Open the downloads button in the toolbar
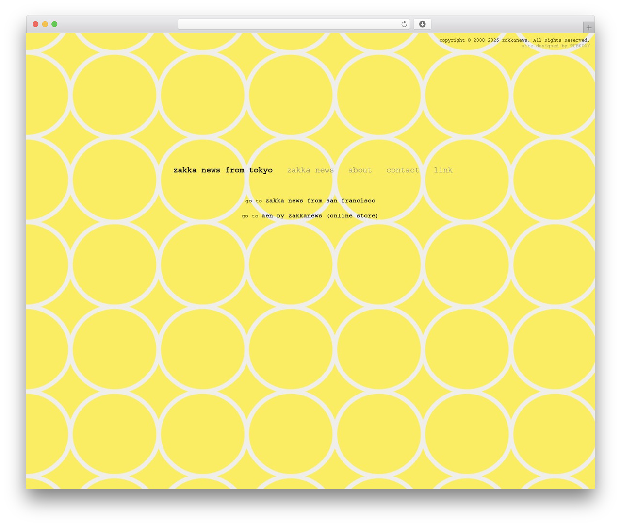The image size is (621, 526). point(422,24)
